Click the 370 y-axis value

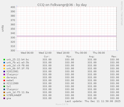pyautogui.click(x=13, y=20)
